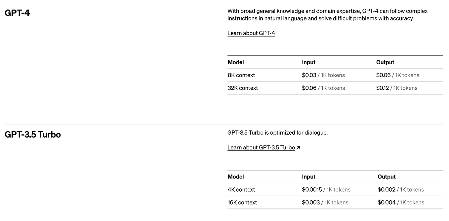The image size is (449, 221).
Task: Click the GPT-3.5 Turbo is optimized for dialogue text
Action: [x=277, y=133]
